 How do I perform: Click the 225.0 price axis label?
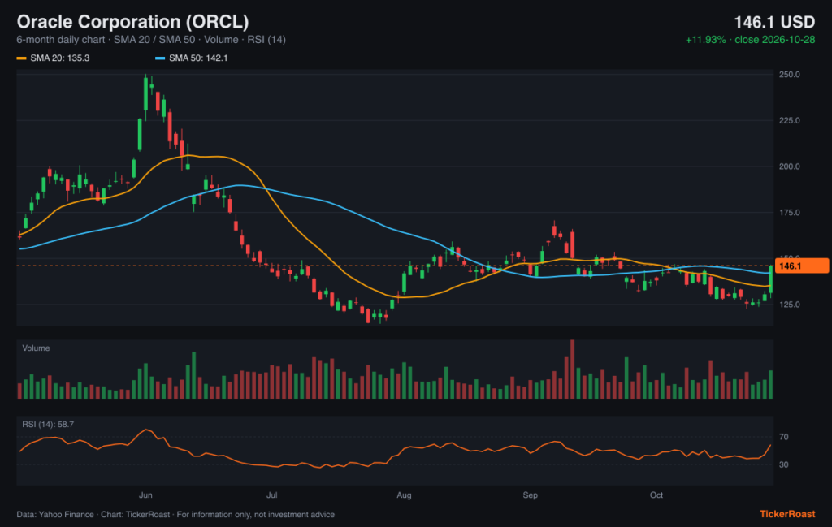790,120
